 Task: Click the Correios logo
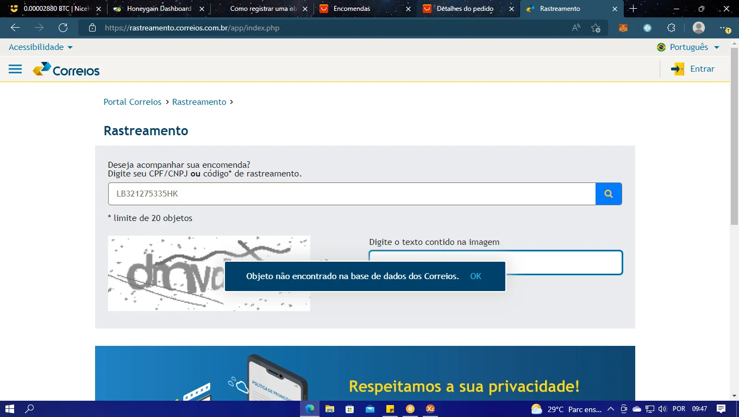pyautogui.click(x=66, y=69)
